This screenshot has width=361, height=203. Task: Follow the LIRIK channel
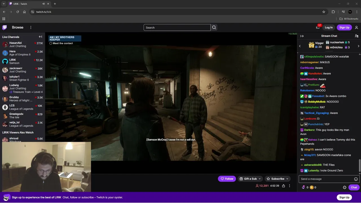pos(227,179)
